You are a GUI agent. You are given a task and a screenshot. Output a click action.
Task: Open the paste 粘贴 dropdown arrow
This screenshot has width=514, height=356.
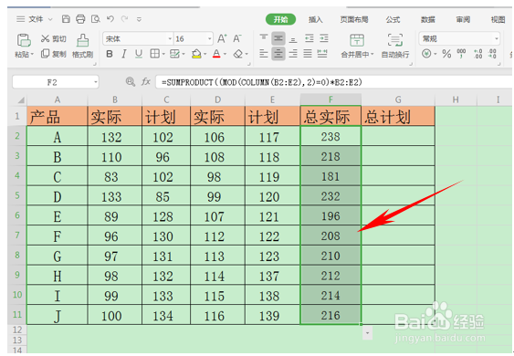pos(33,54)
